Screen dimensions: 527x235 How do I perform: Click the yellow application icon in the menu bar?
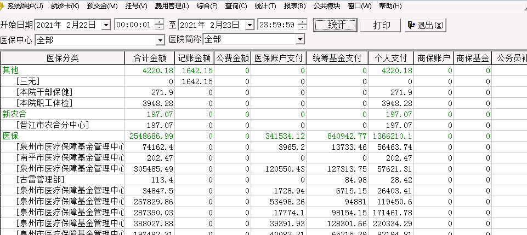pyautogui.click(x=2, y=6)
